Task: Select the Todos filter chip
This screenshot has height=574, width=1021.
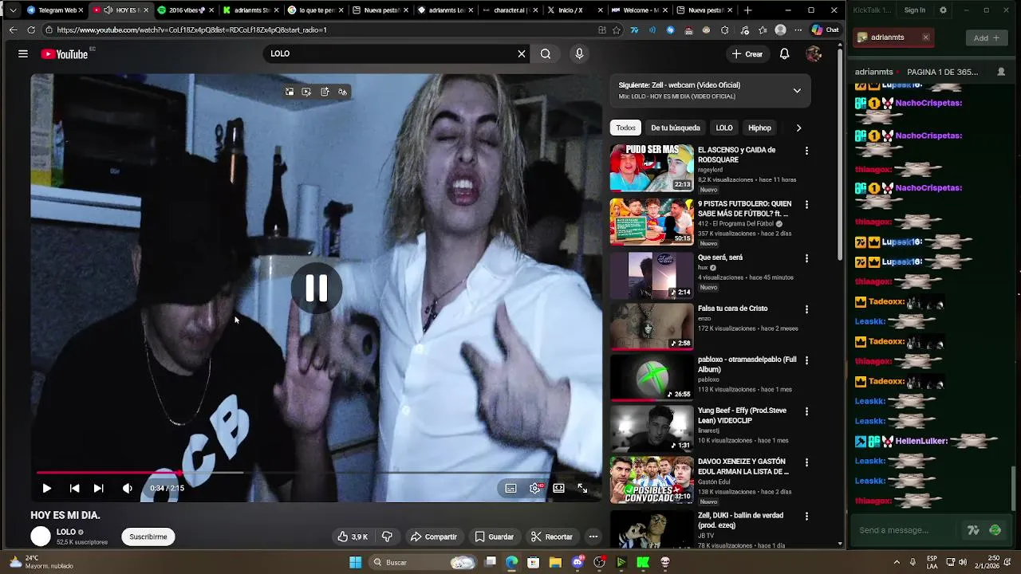Action: [x=625, y=128]
